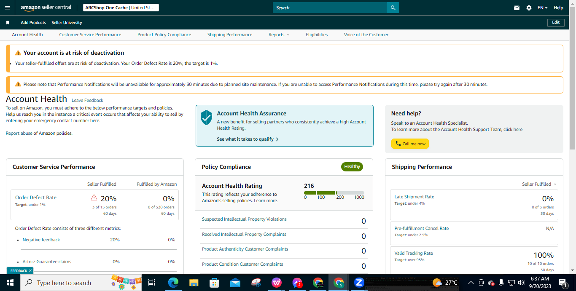Screen dimensions: 576x291
Task: Click in the Seller Central search field
Action: (330, 8)
